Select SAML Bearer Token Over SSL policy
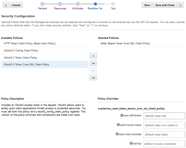The image size is (186, 148). (x=125, y=43)
